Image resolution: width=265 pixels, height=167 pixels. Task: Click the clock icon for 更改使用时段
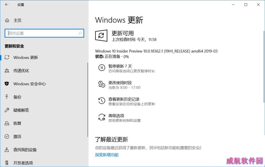tap(102, 84)
